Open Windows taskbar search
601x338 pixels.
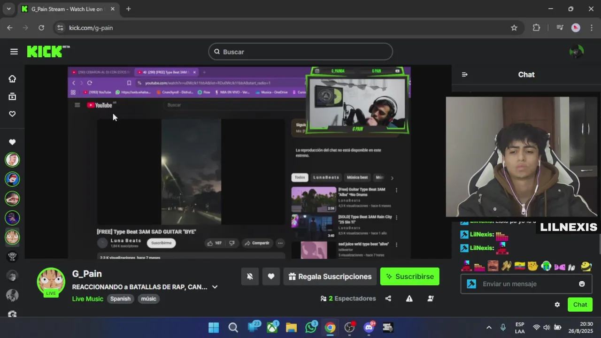[x=233, y=328]
